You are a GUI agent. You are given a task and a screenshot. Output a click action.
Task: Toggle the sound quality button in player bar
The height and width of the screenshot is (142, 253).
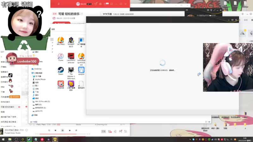[x=103, y=131]
